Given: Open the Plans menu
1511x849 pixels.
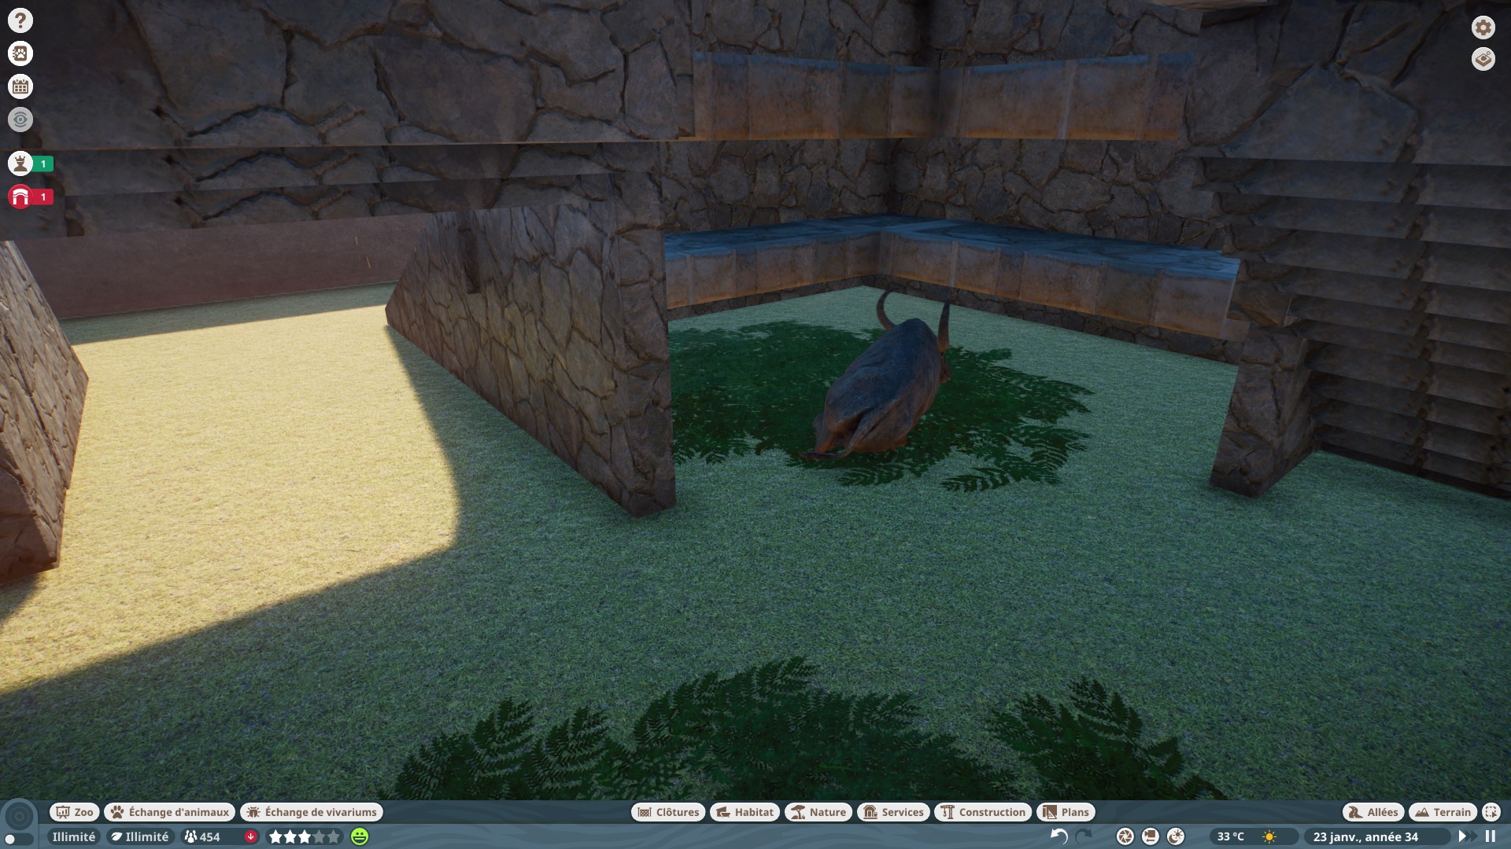Looking at the screenshot, I should (x=1066, y=812).
